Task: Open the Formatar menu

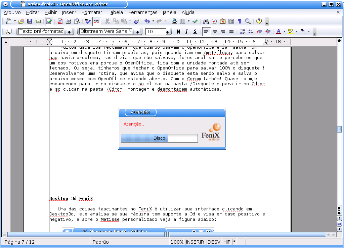Action: coord(92,12)
